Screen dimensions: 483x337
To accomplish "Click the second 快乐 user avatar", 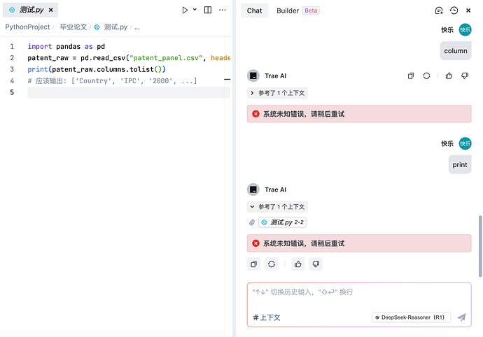I will [x=465, y=143].
